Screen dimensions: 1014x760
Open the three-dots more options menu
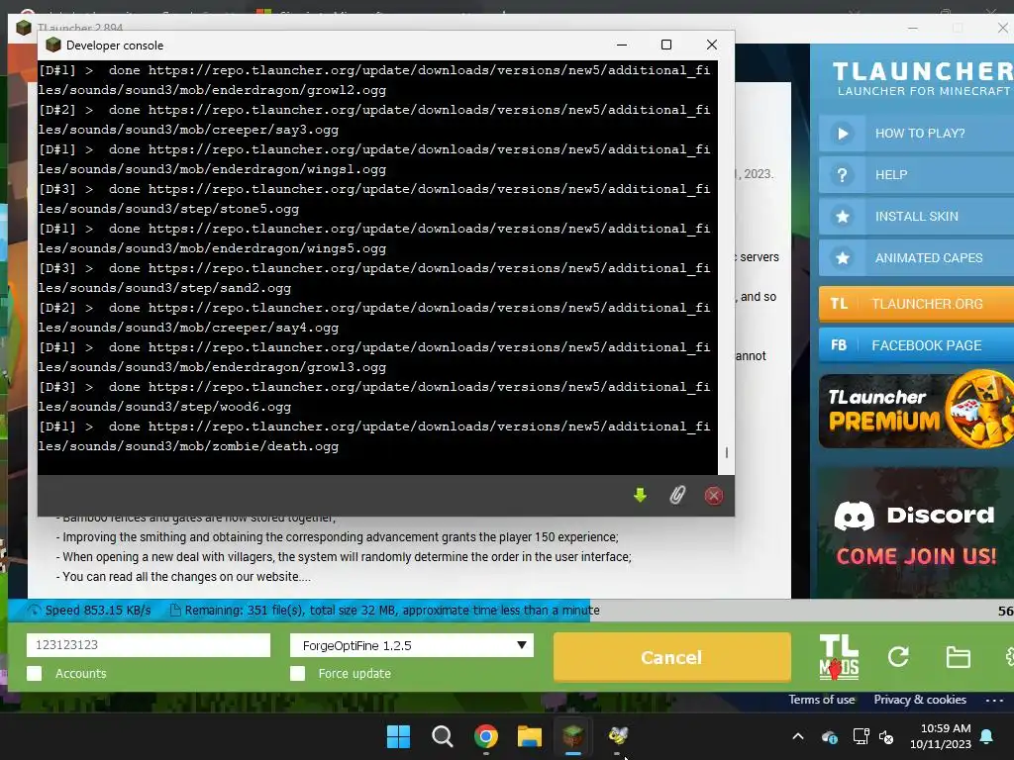point(994,700)
